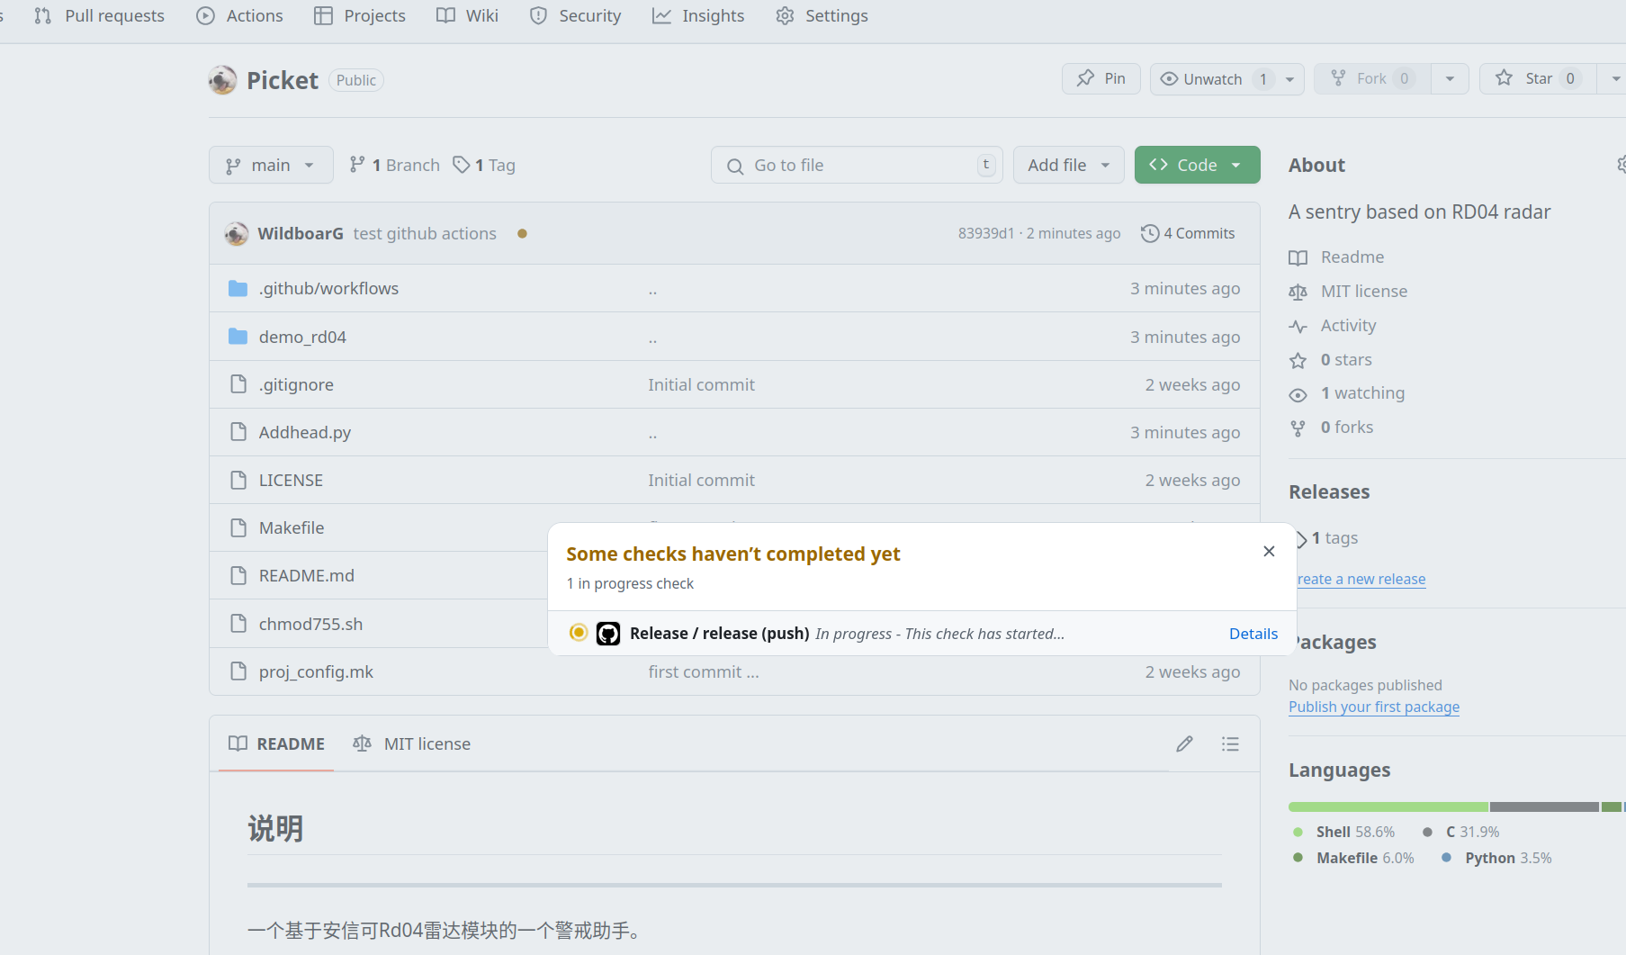View the 1 Tag link
The width and height of the screenshot is (1626, 955).
coord(484,165)
